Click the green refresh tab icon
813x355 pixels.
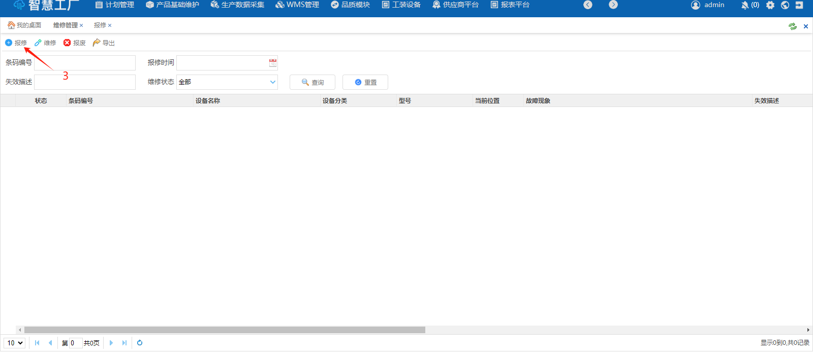pos(793,26)
